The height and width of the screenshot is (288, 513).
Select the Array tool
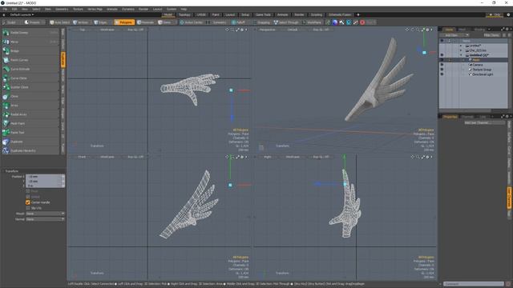[x=30, y=106]
